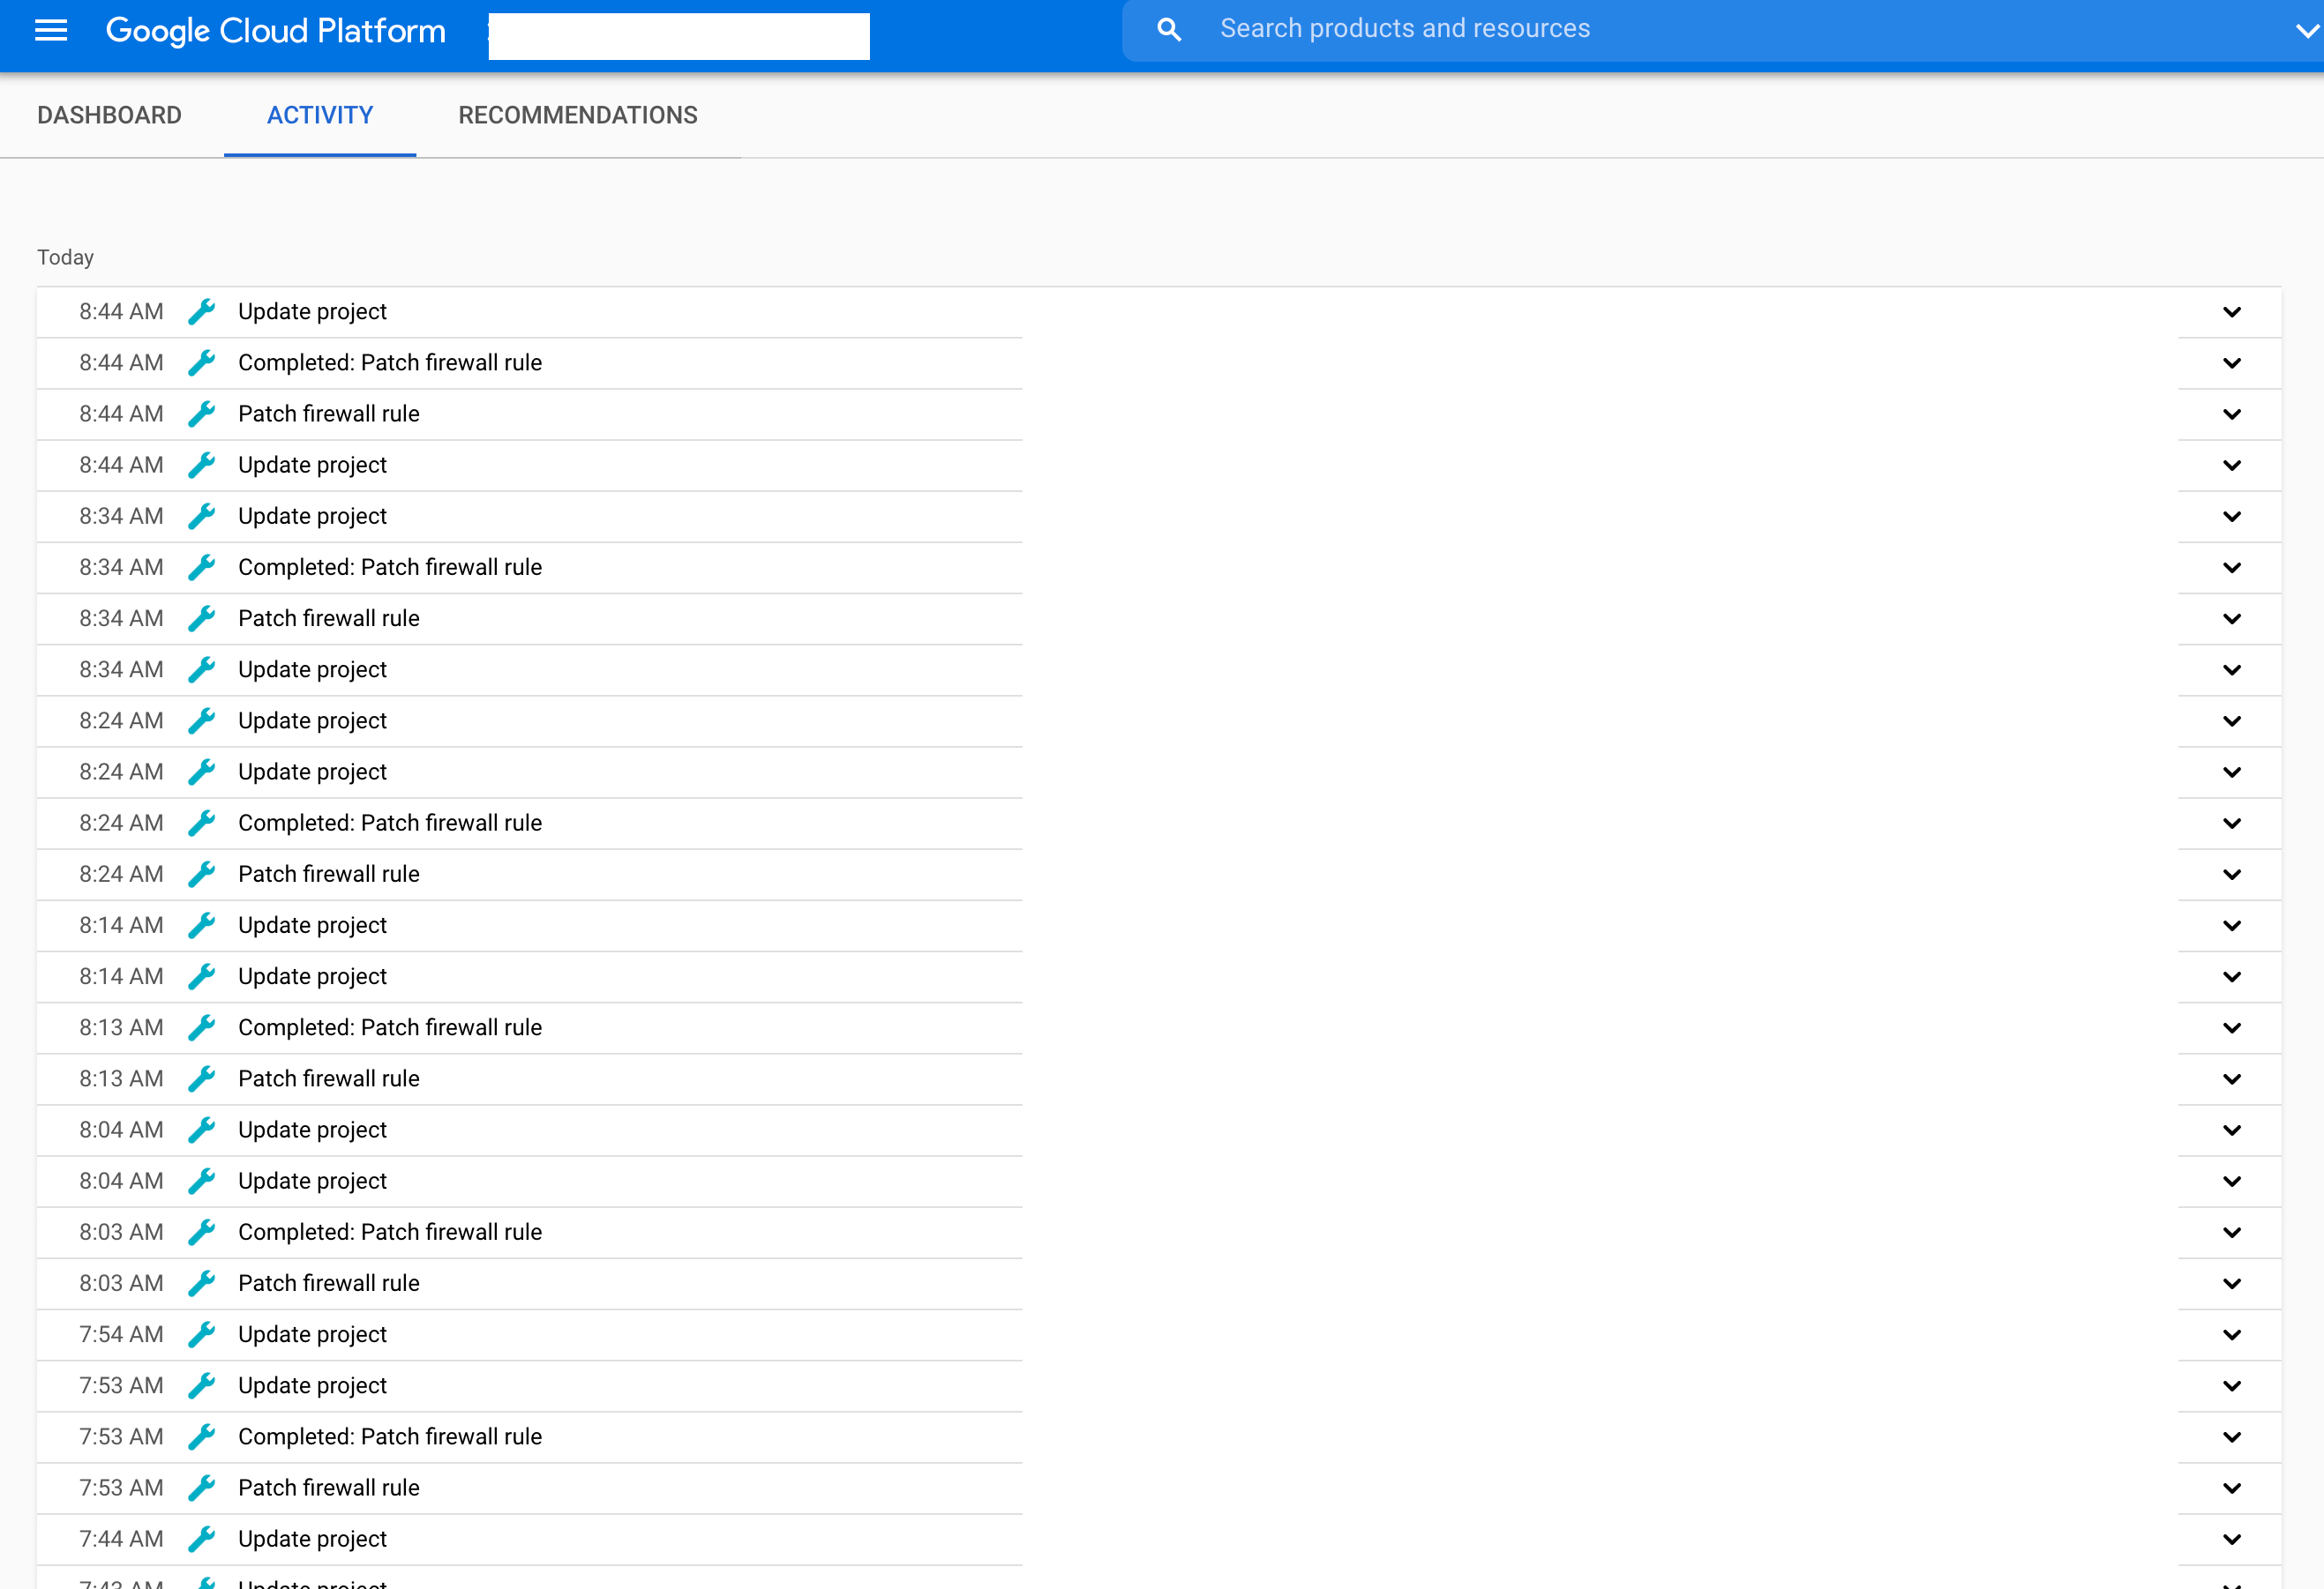The image size is (2324, 1589).
Task: Click the project selector box in the header
Action: (x=678, y=36)
